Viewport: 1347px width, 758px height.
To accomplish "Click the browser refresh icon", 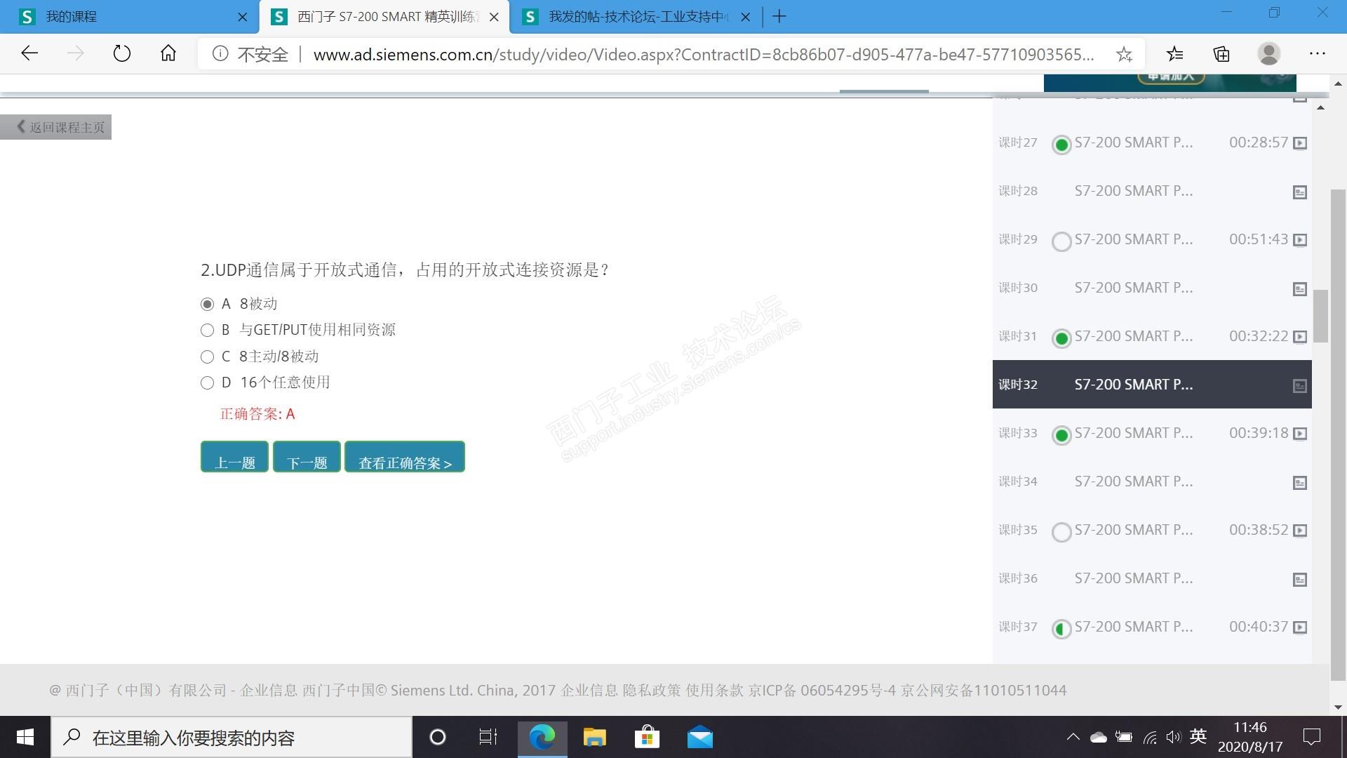I will tap(122, 53).
